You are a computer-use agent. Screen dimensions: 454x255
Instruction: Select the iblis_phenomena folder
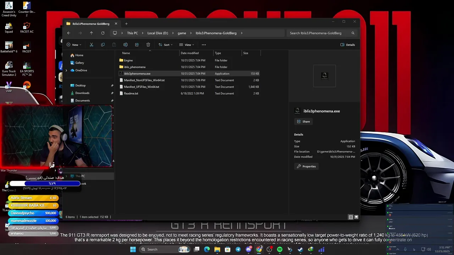[189, 67]
